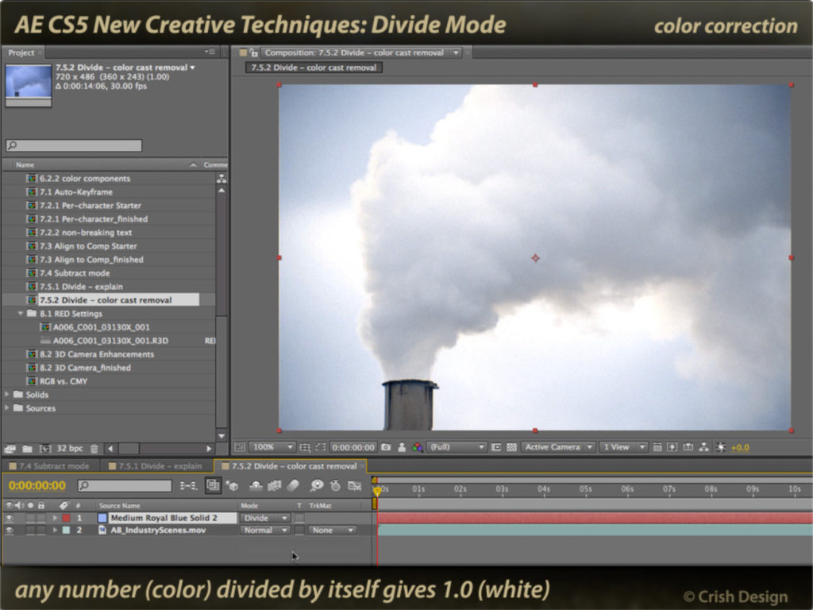Enable Frame Blending for the composition
Image resolution: width=813 pixels, height=610 pixels.
point(274,486)
